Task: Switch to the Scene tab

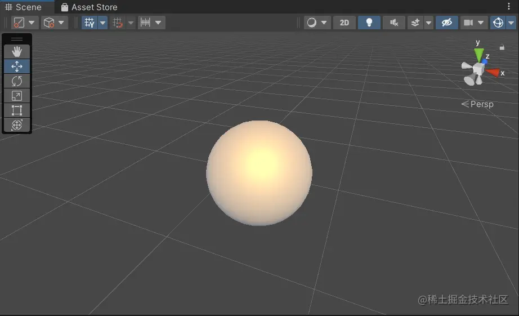Action: pos(23,7)
